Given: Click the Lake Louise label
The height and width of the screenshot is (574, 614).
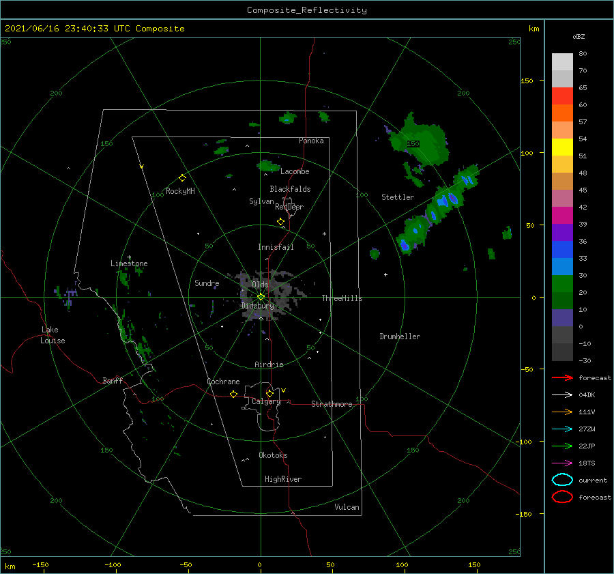Looking at the screenshot, I should click(x=53, y=335).
